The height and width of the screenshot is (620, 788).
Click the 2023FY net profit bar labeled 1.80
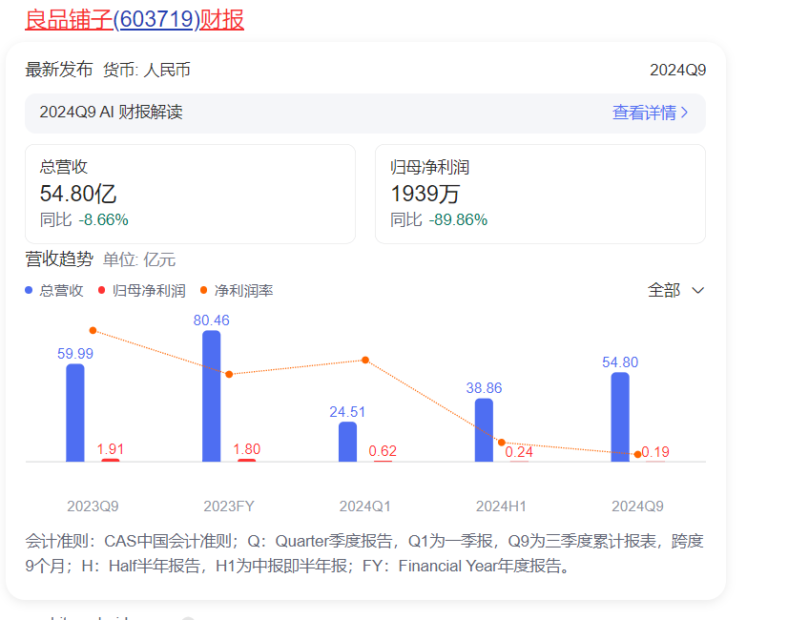[x=247, y=460]
